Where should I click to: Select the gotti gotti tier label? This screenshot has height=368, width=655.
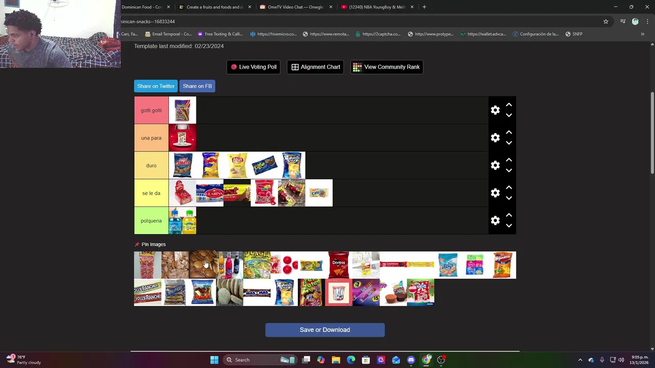[151, 110]
